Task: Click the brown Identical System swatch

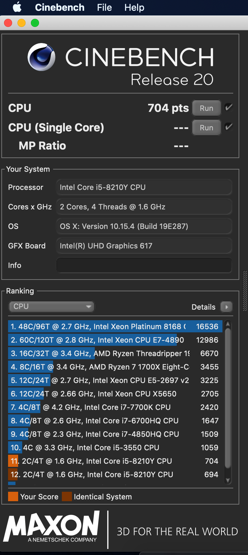Action: 67,496
